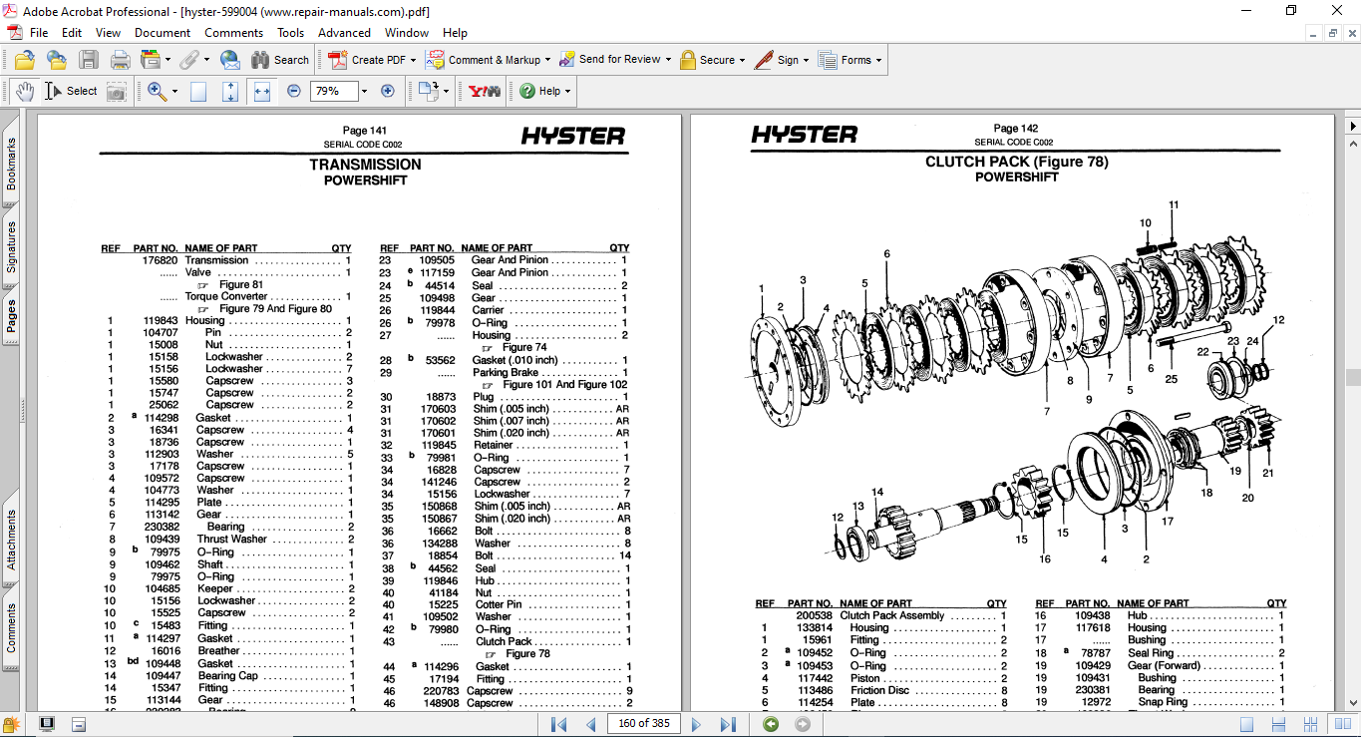Image resolution: width=1361 pixels, height=737 pixels.
Task: Open the zoom percentage dropdown arrow
Action: (364, 91)
